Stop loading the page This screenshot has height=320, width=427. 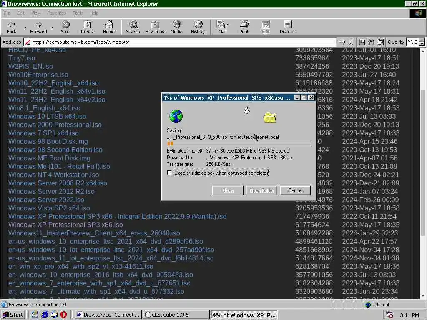(x=65, y=27)
